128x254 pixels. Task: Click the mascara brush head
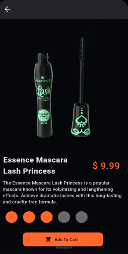click(x=82, y=49)
